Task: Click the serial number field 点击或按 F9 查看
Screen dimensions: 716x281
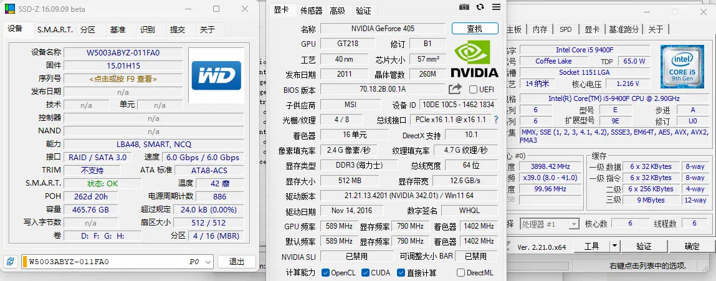Action: pyautogui.click(x=123, y=79)
